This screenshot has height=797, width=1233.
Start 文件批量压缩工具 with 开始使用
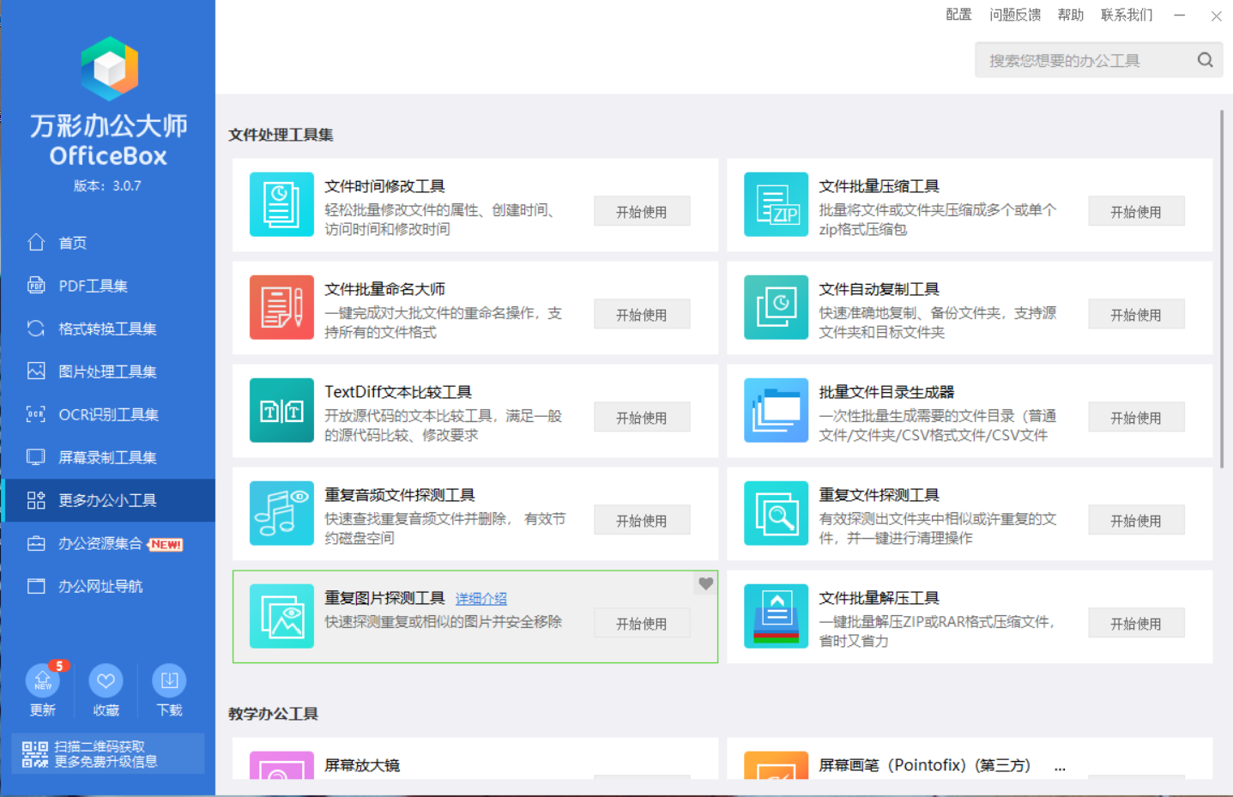(1136, 212)
